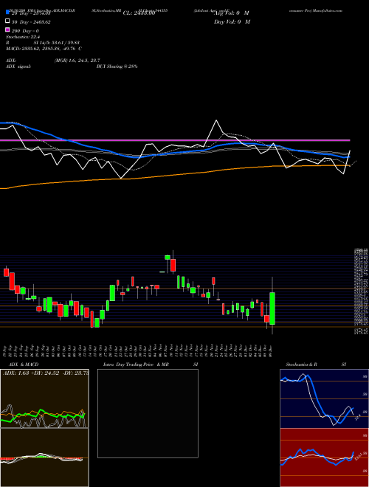Click the highest peak of the white price line
The width and height of the screenshot is (369, 487).
(x=216, y=120)
